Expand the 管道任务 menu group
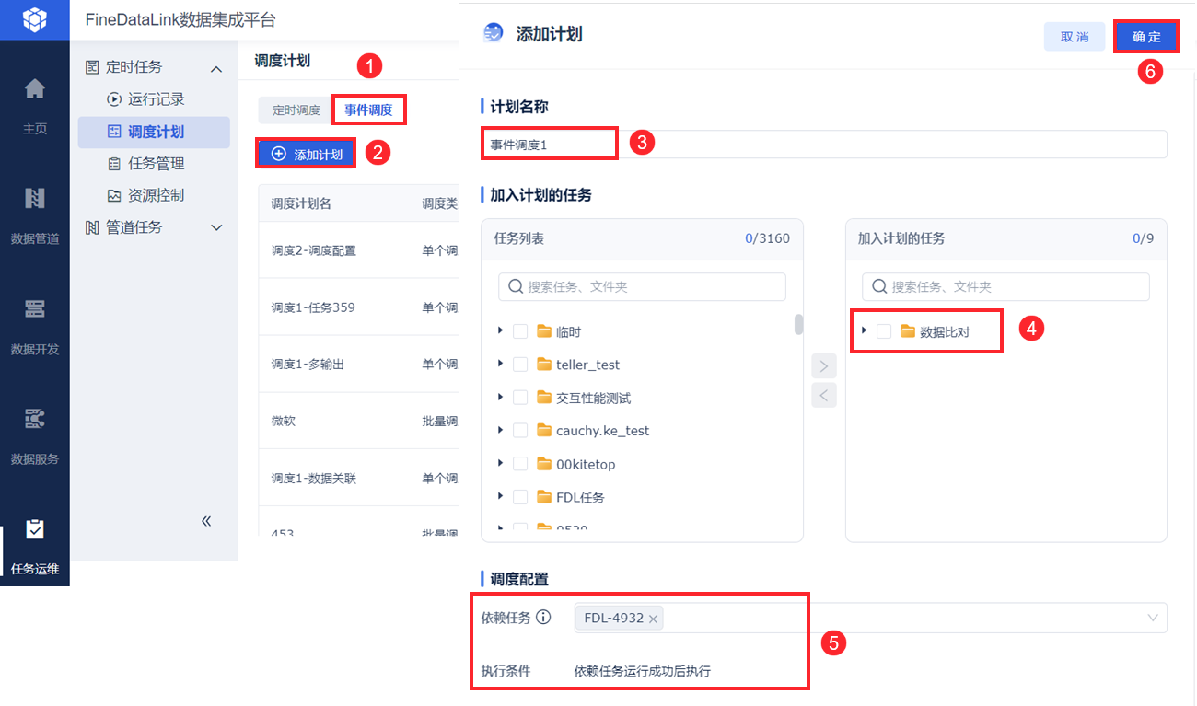The height and width of the screenshot is (706, 1197). [x=216, y=227]
